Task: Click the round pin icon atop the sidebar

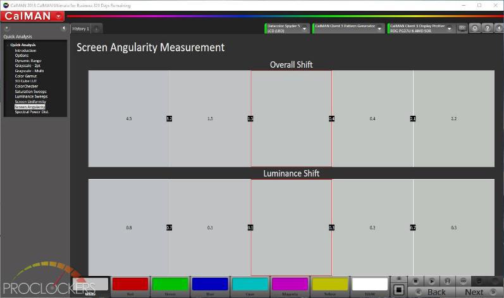Action: 7,28
